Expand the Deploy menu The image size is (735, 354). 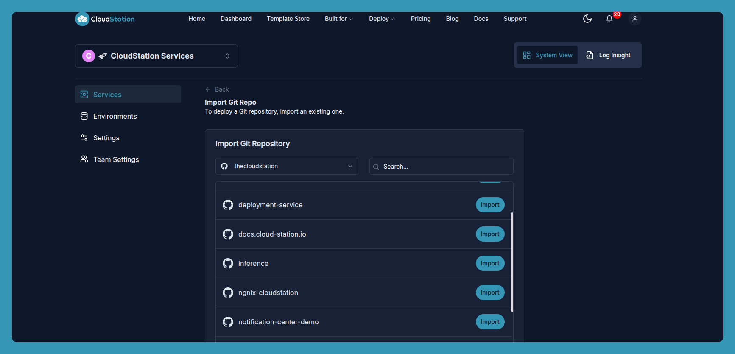382,19
